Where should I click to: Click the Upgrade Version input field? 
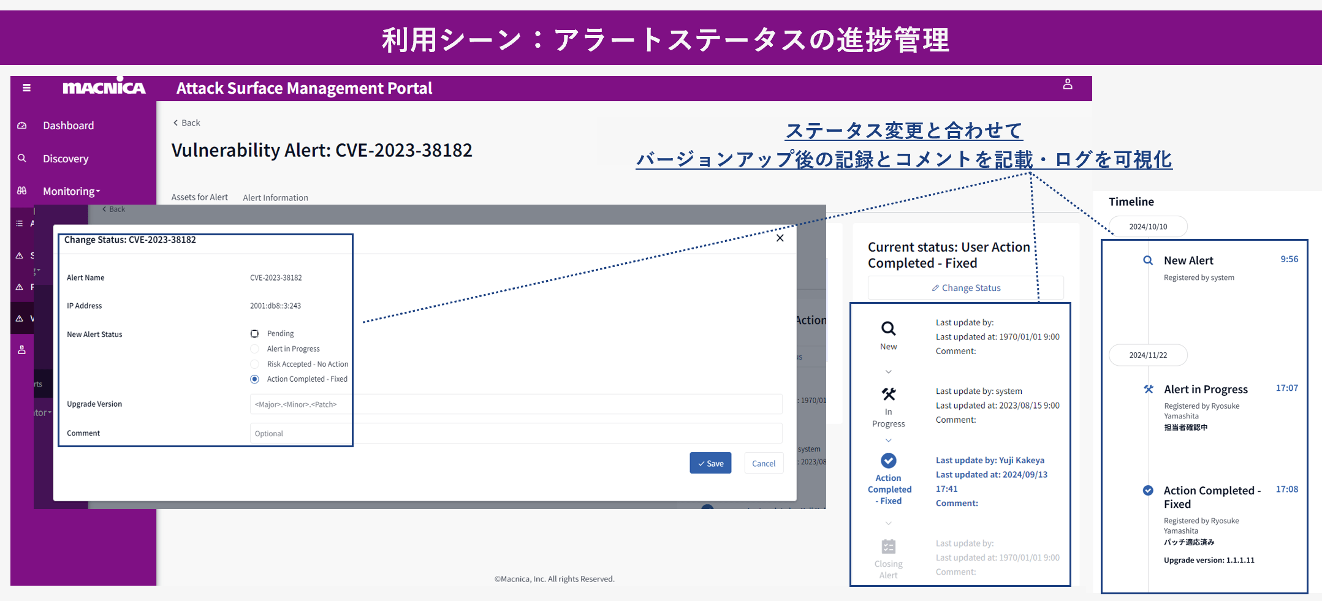point(515,404)
